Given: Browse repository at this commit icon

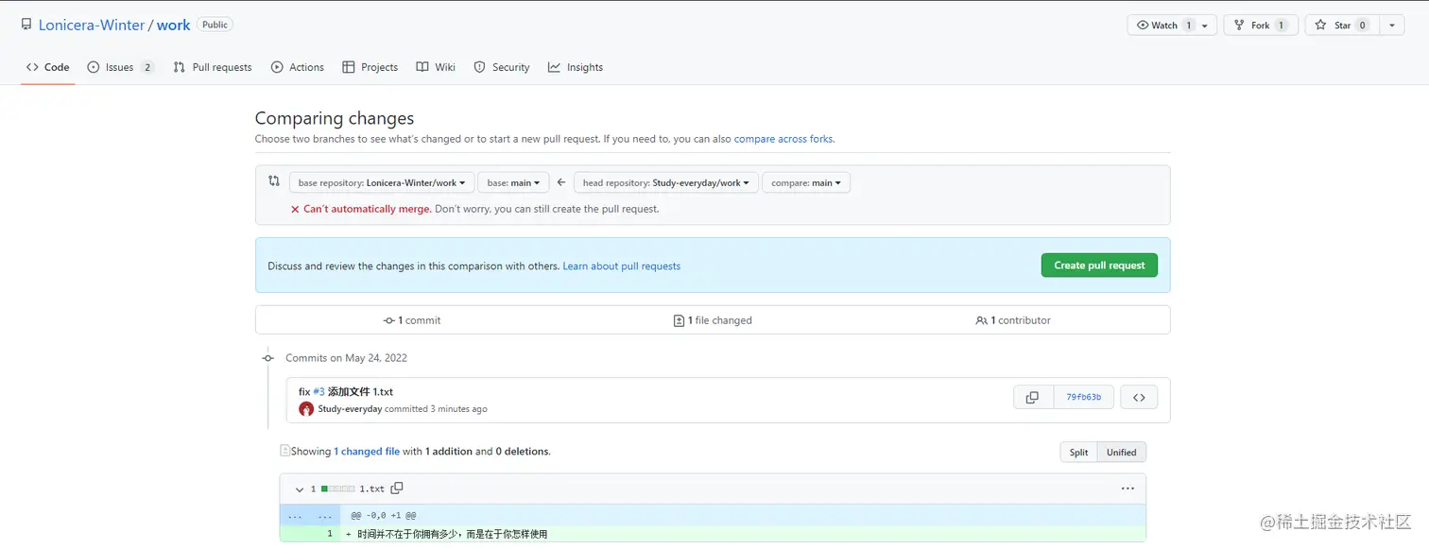Looking at the screenshot, I should pyautogui.click(x=1139, y=397).
